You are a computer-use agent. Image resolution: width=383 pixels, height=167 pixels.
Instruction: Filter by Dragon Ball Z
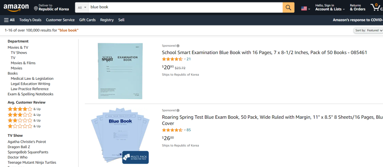click(x=19, y=147)
